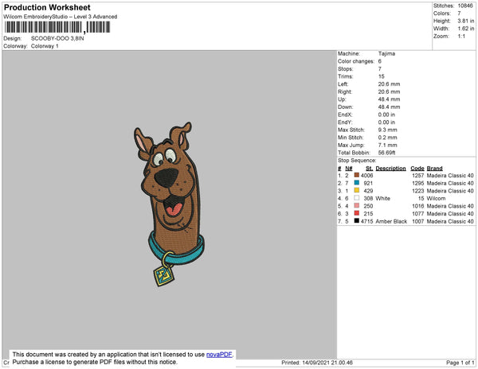478x369 pixels.
Task: Select the red 215 thread swatch
Action: pos(357,213)
